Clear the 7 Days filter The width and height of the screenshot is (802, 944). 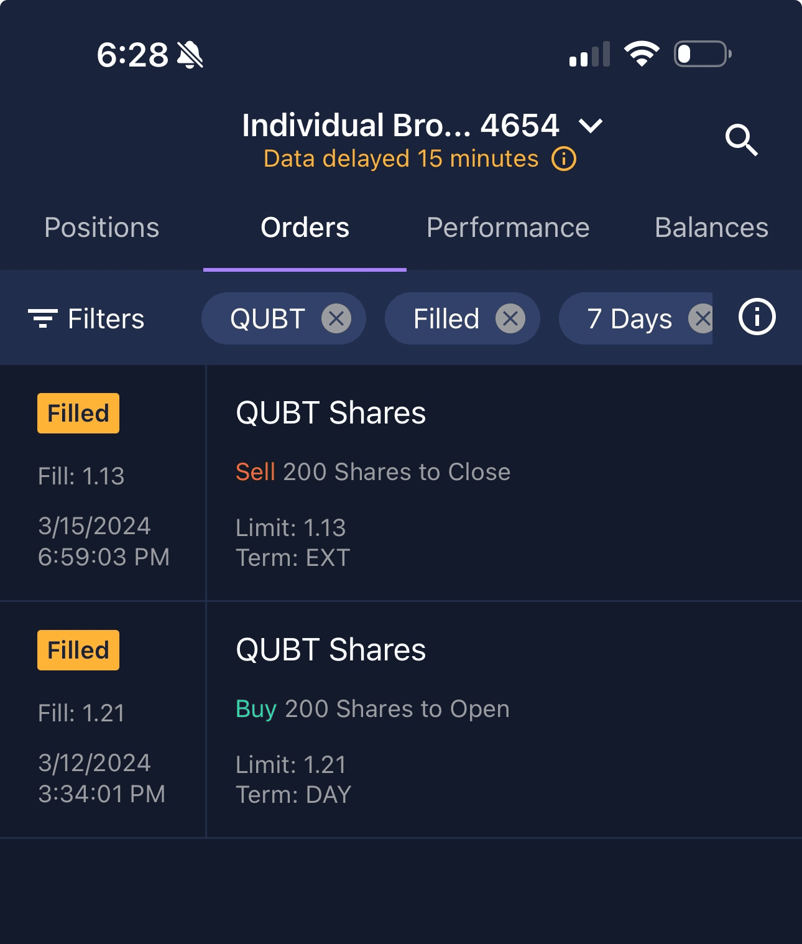pos(702,319)
